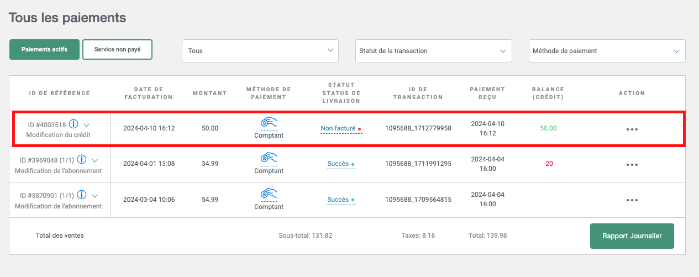Expand row details chevron for ID #3870901
This screenshot has height=277, width=699.
95,196
